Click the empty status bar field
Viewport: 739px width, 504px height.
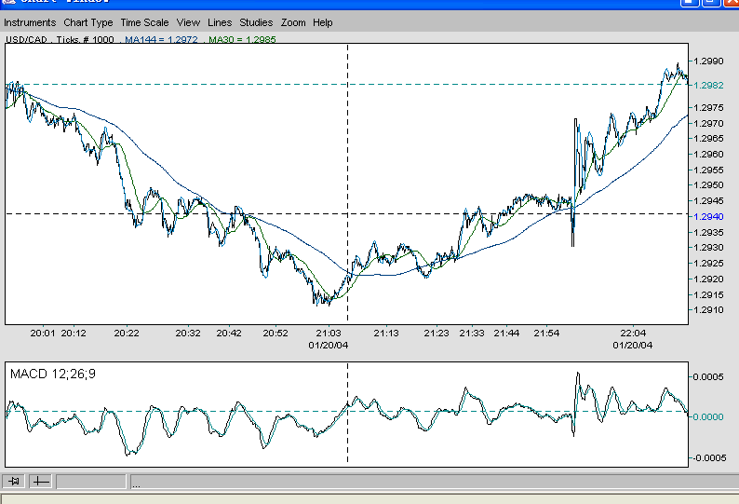(91, 482)
